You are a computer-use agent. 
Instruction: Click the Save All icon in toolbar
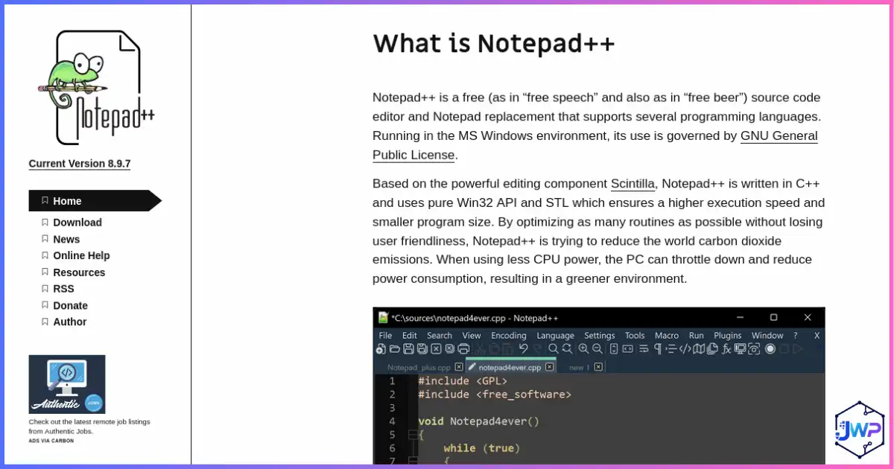pyautogui.click(x=422, y=348)
